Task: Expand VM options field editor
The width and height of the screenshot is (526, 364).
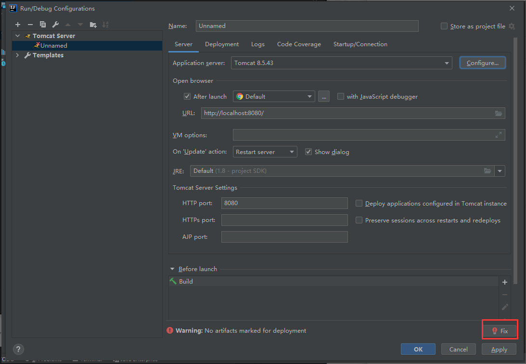Action: pos(499,135)
